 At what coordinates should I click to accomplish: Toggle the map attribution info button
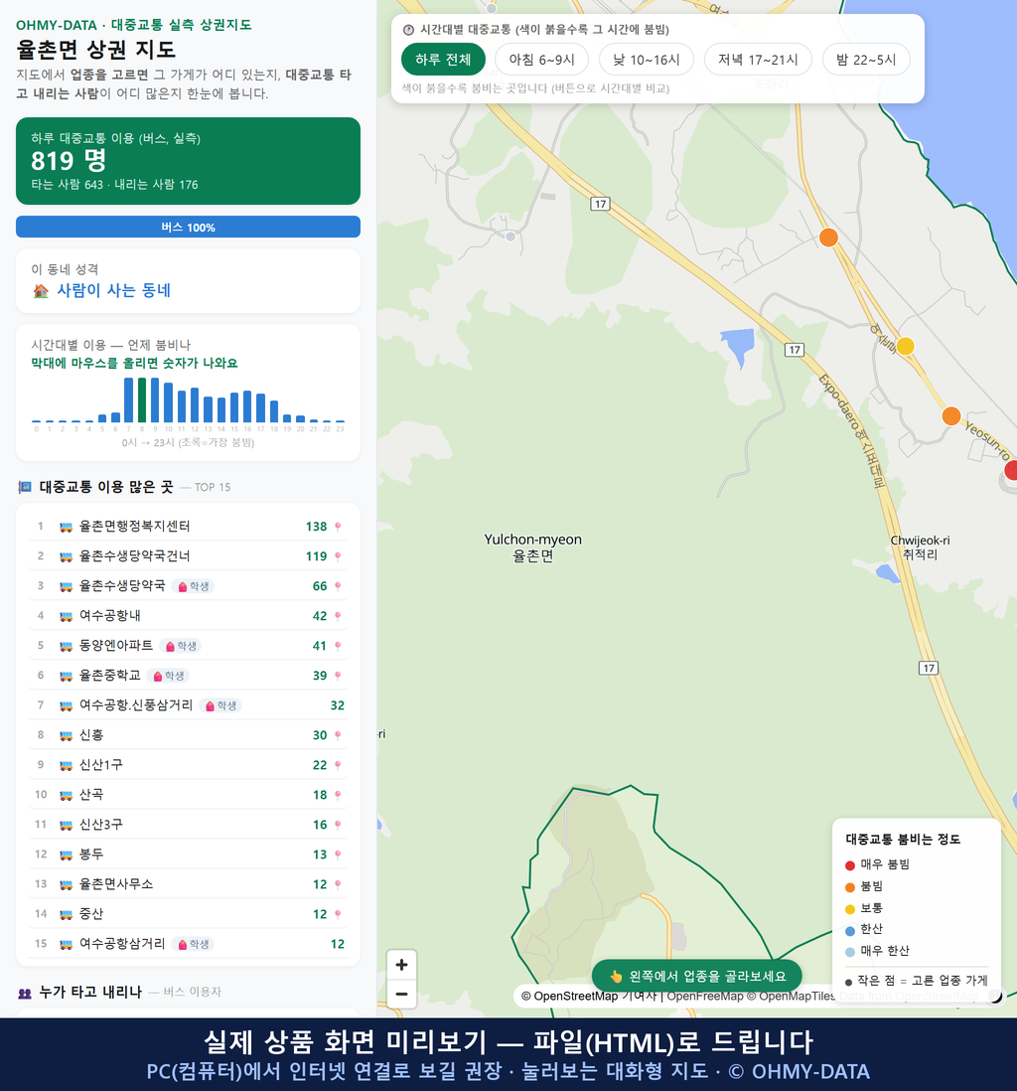pyautogui.click(x=995, y=997)
